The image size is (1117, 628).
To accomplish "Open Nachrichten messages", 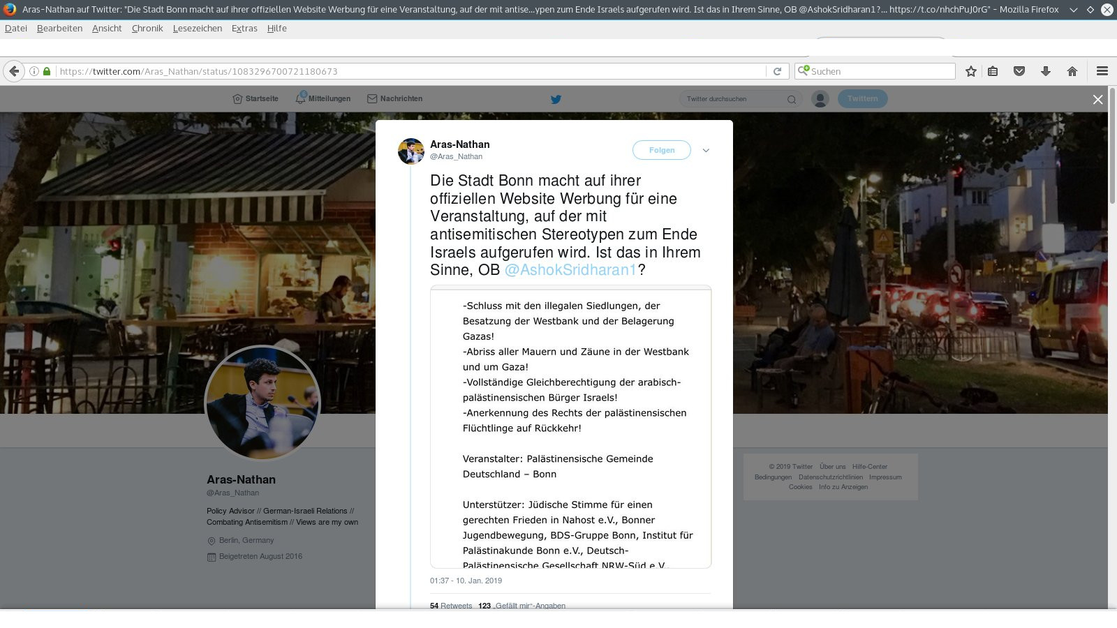I will [395, 99].
